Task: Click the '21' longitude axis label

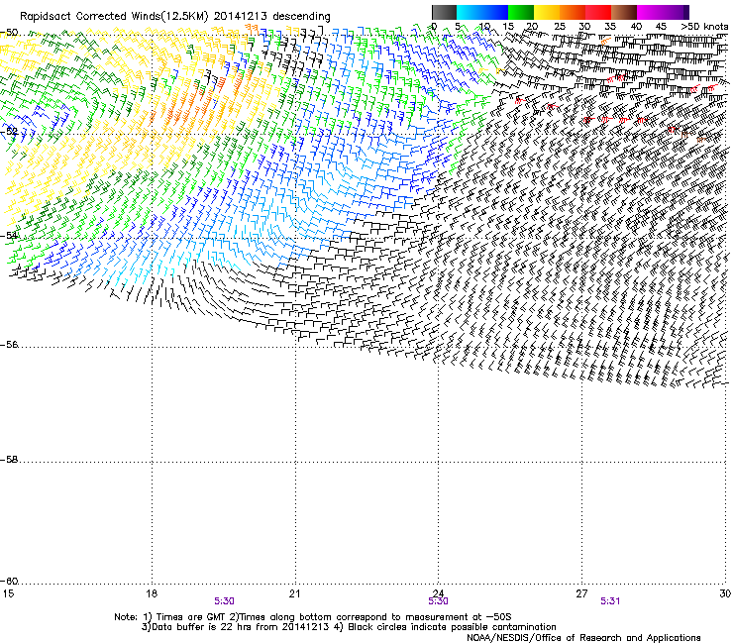Action: [x=294, y=593]
